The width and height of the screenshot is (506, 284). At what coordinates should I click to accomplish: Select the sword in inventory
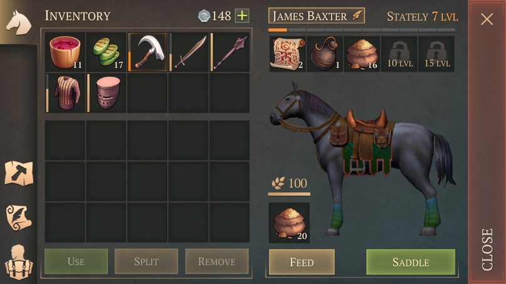pos(189,52)
